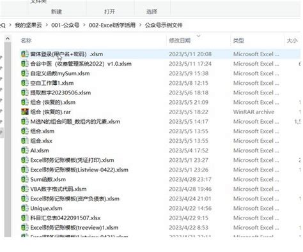The height and width of the screenshot is (252, 303).
Task: Open the 修改日期 column filter dropdown arrow
Action: (x=198, y=36)
